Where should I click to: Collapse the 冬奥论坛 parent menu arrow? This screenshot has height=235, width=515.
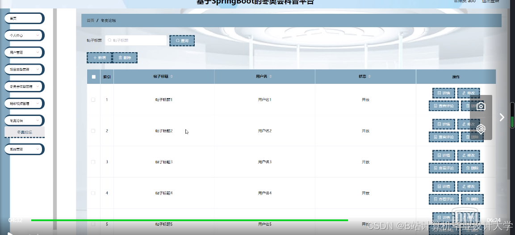tap(38, 120)
